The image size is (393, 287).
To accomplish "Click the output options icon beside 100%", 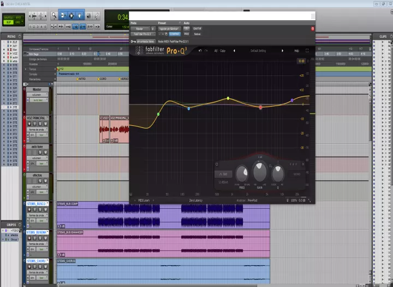I will (288, 201).
